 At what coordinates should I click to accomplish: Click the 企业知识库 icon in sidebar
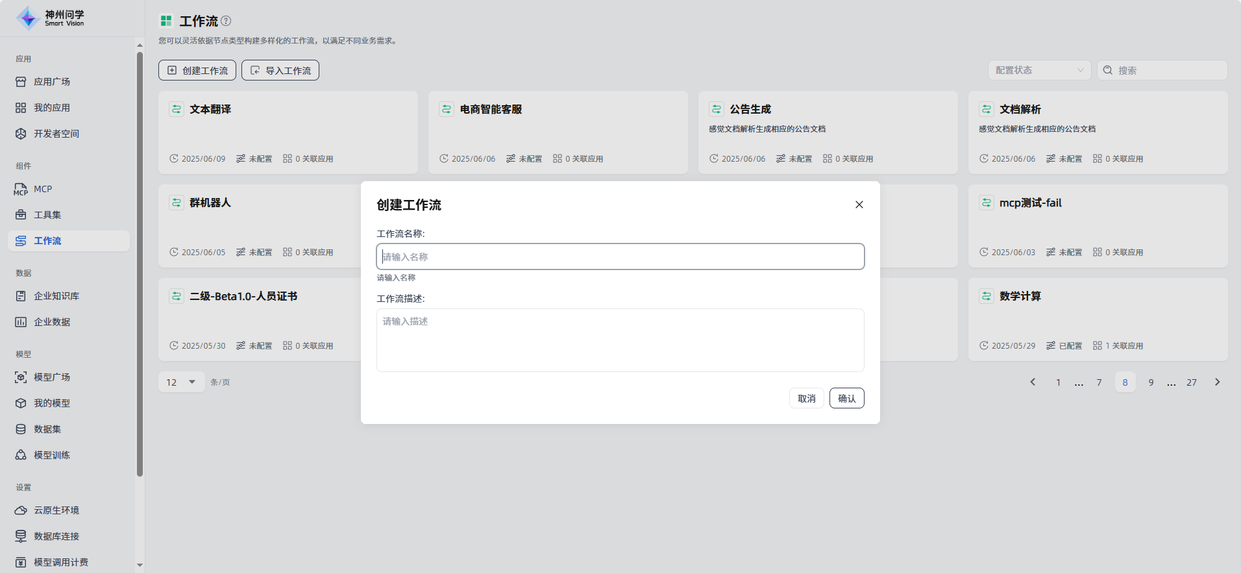click(x=21, y=296)
